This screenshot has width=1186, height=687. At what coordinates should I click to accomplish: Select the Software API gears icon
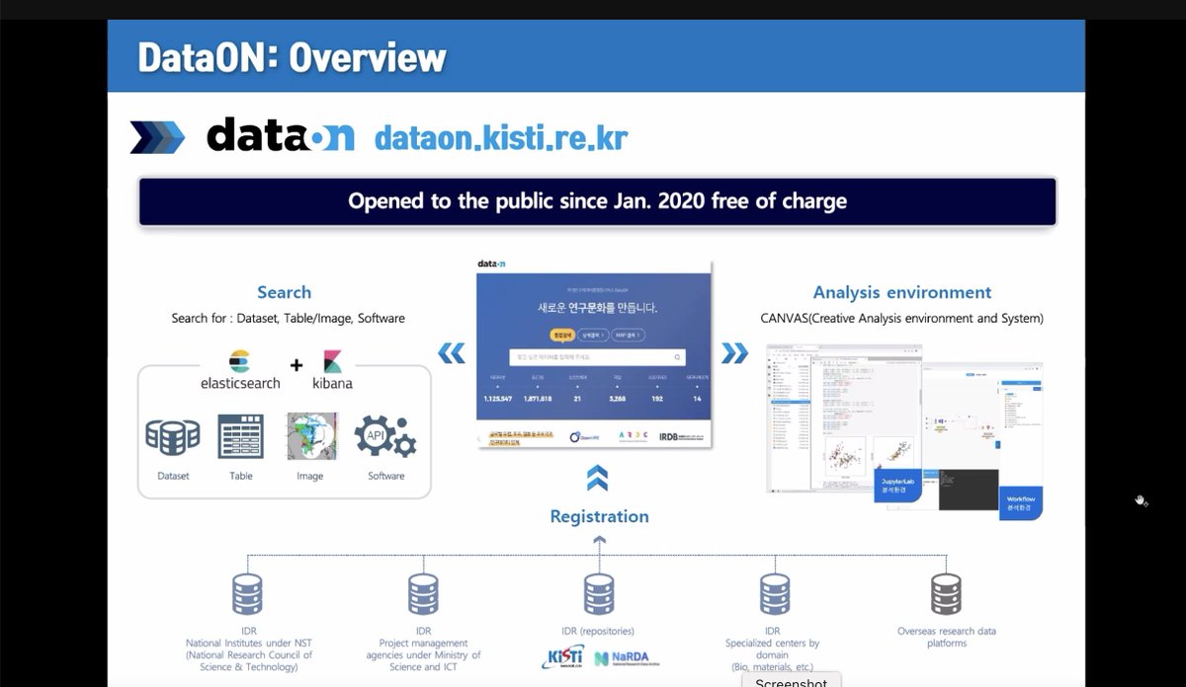385,437
